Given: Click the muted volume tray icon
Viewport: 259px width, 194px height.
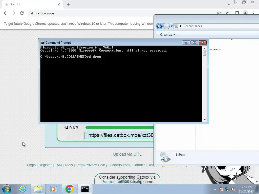Looking at the screenshot, I should 233,189.
